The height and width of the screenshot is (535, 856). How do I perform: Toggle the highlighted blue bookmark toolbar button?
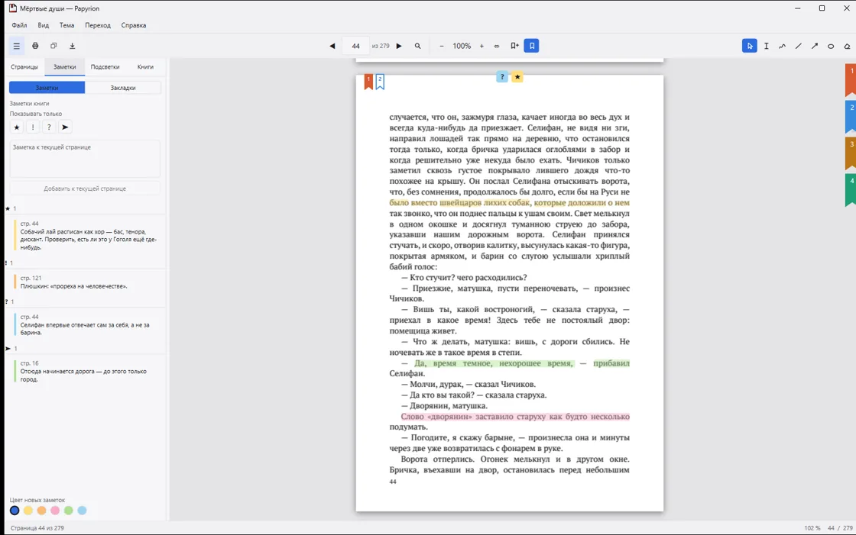[532, 46]
